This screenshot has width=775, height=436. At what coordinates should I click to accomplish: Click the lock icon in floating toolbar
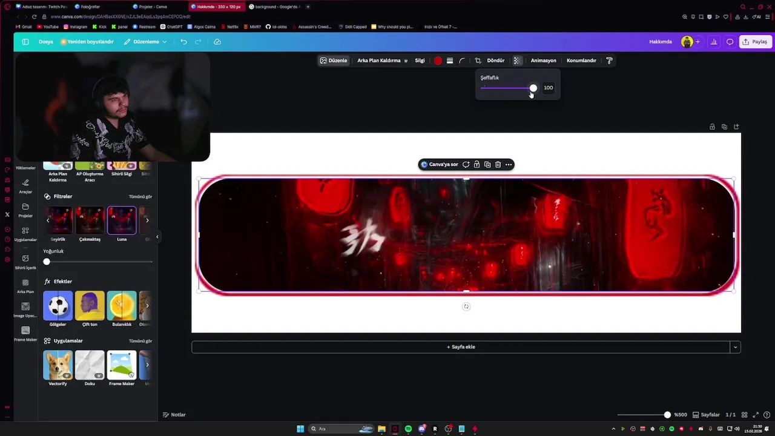click(477, 165)
